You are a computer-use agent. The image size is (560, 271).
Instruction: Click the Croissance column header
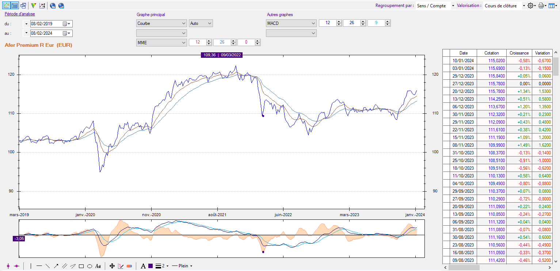(x=519, y=53)
